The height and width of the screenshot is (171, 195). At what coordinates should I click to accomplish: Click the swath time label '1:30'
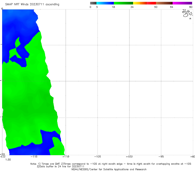(x=8, y=160)
